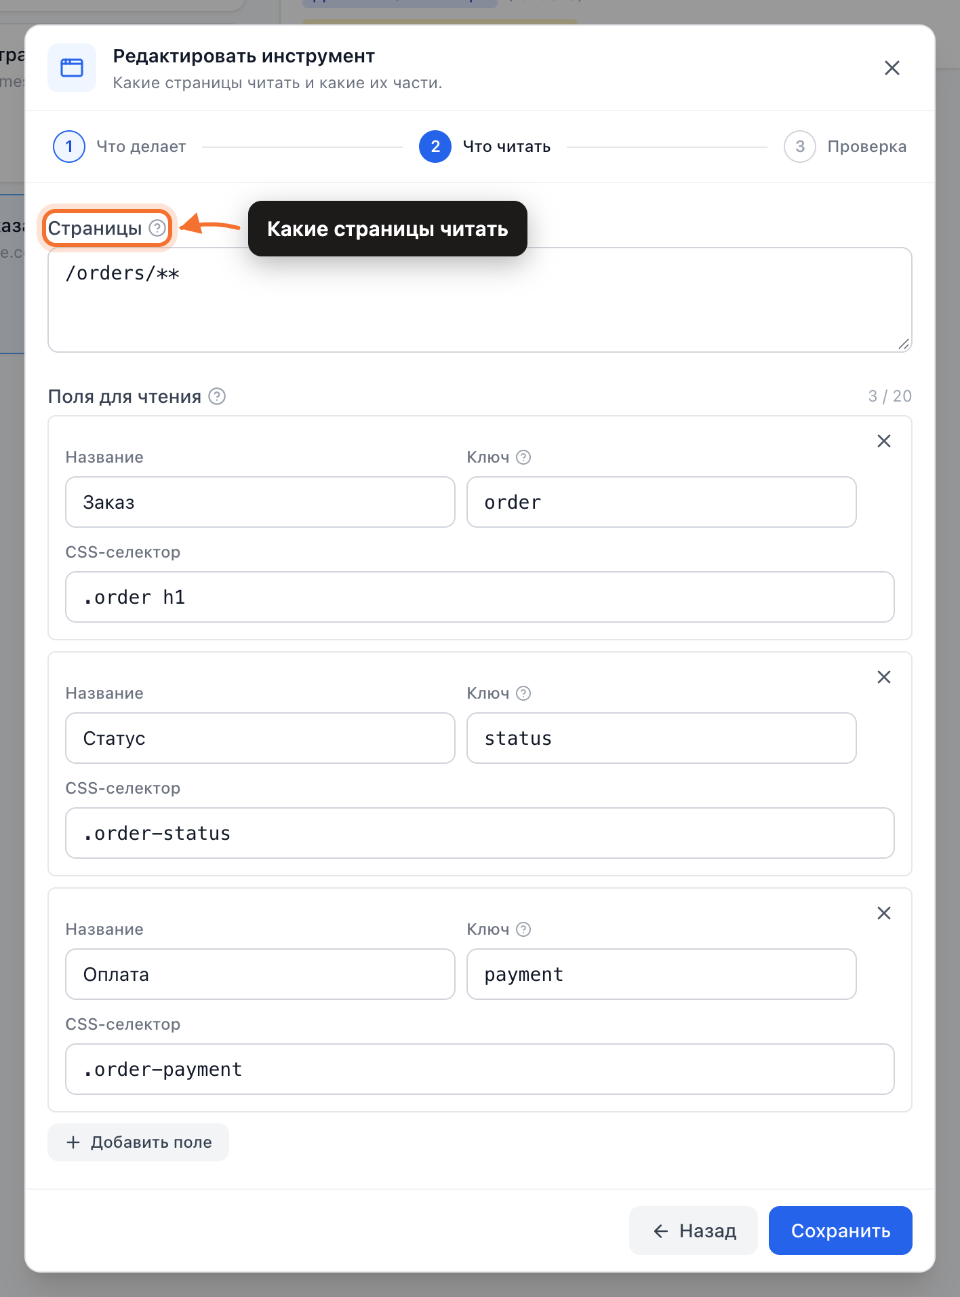Open help icon next to Поля для чтения

(x=217, y=396)
